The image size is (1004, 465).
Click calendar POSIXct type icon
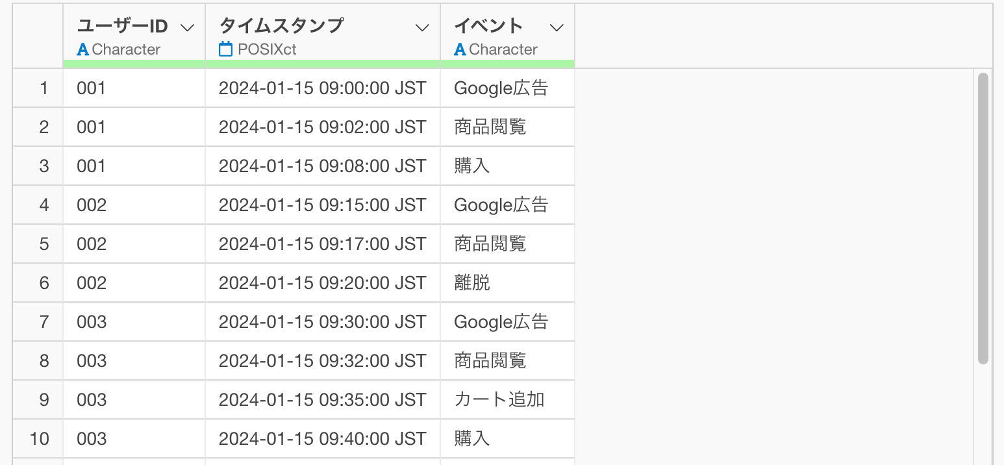(225, 49)
